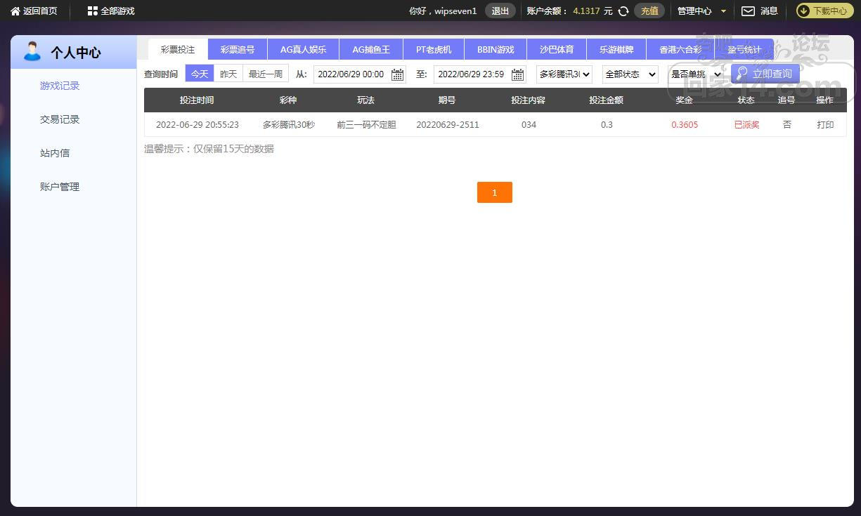Screen dimensions: 861x516
Task: Switch to the 乐游棋牌 tab
Action: pyautogui.click(x=616, y=50)
